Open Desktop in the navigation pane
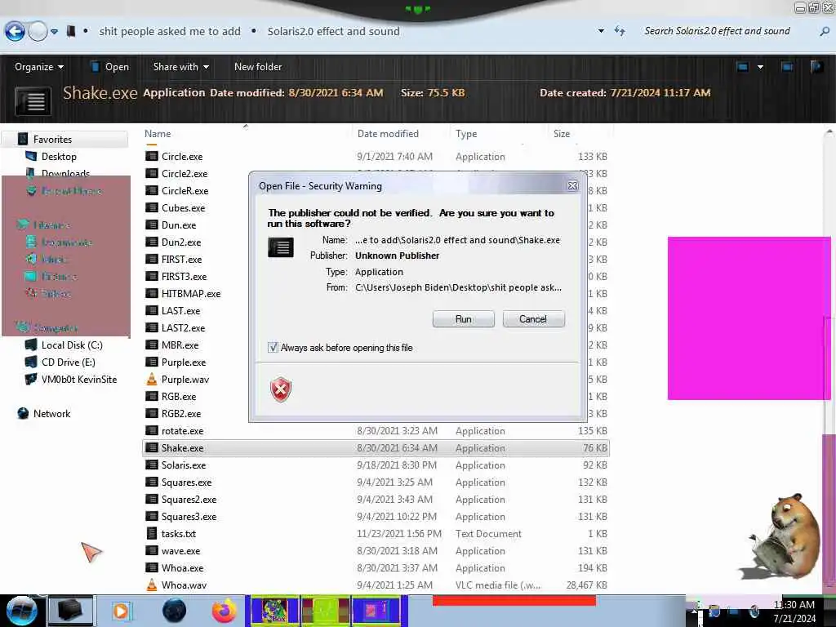Image resolution: width=836 pixels, height=627 pixels. (59, 156)
